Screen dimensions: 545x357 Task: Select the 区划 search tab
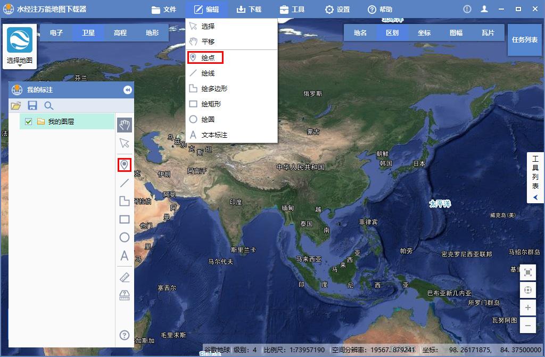pyautogui.click(x=392, y=32)
